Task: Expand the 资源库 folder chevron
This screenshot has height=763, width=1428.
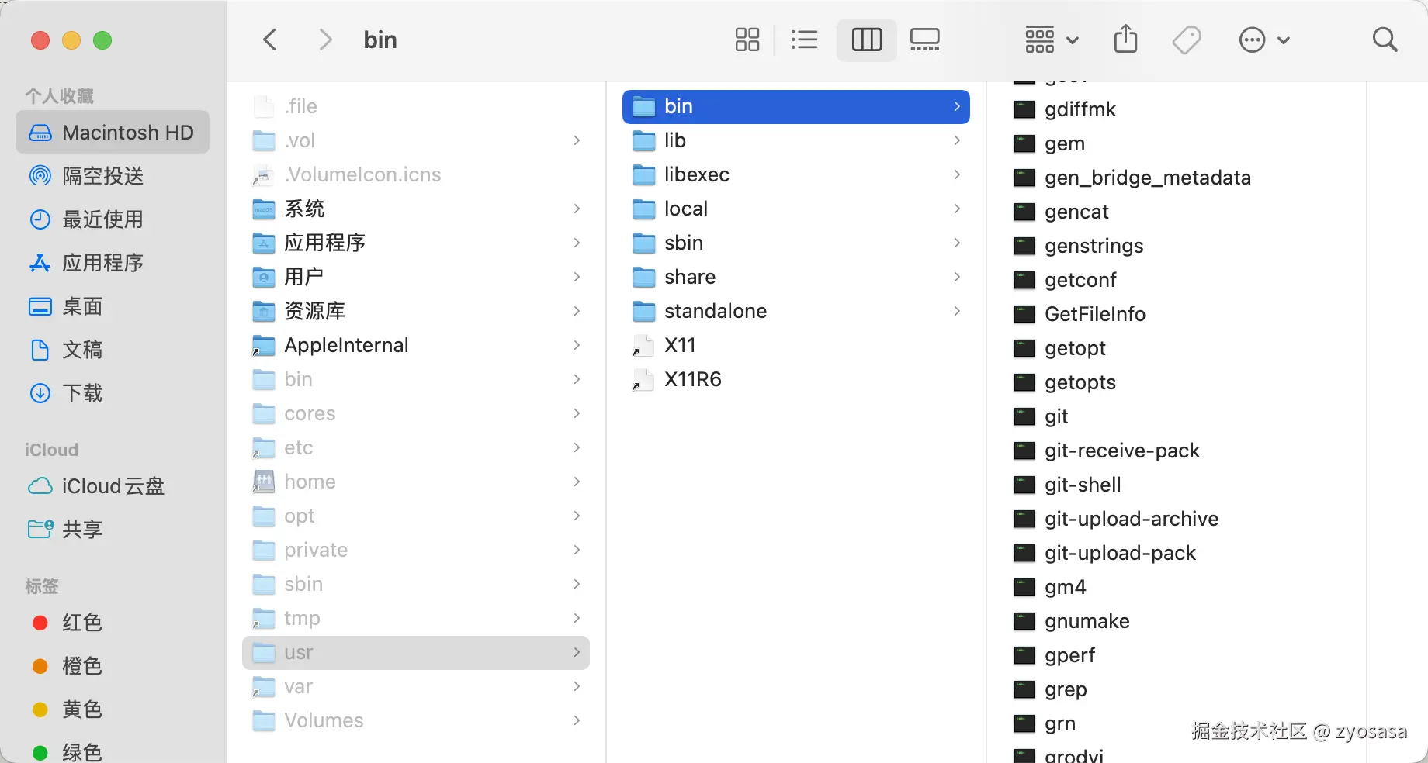Action: pos(576,311)
